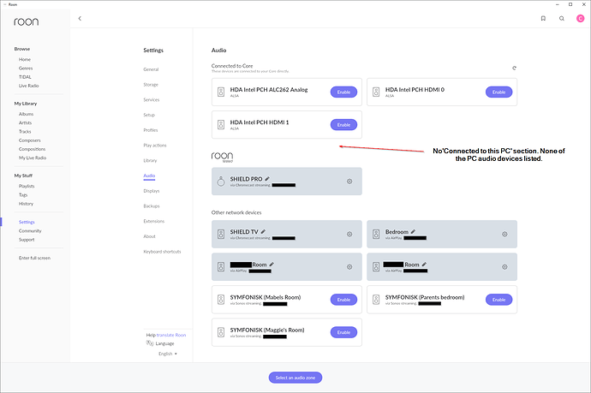
Task: Open TIDAL in sidebar
Action: point(25,77)
